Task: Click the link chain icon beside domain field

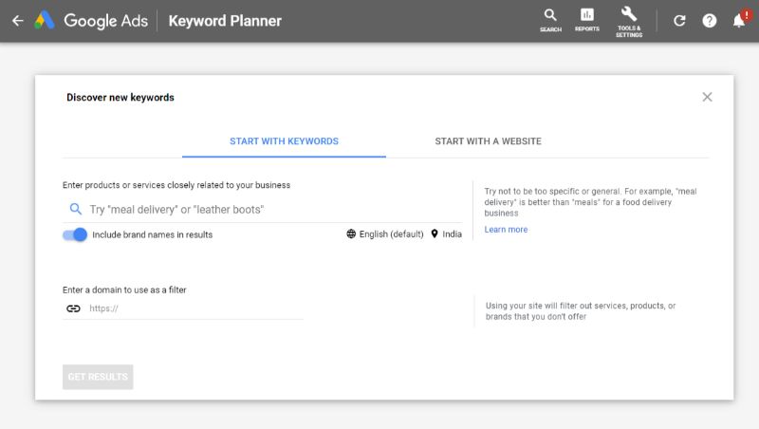Action: [x=73, y=308]
